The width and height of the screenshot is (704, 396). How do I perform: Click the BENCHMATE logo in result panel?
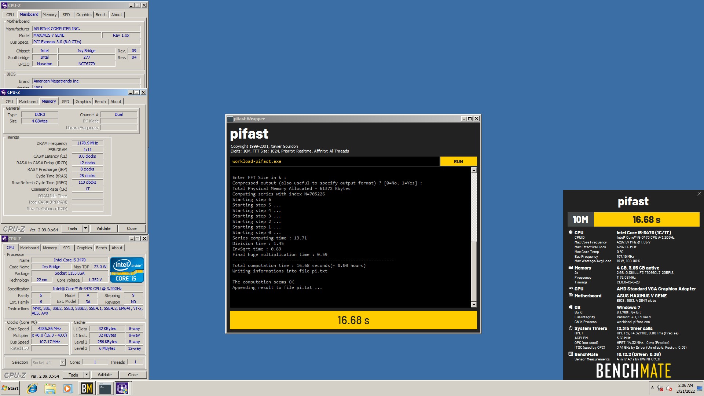(633, 371)
